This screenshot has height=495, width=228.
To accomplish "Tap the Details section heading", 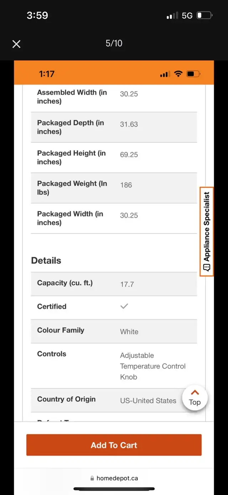I will pos(46,260).
